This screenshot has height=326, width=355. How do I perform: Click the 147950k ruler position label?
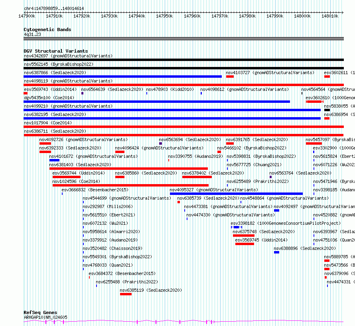pos(164,16)
